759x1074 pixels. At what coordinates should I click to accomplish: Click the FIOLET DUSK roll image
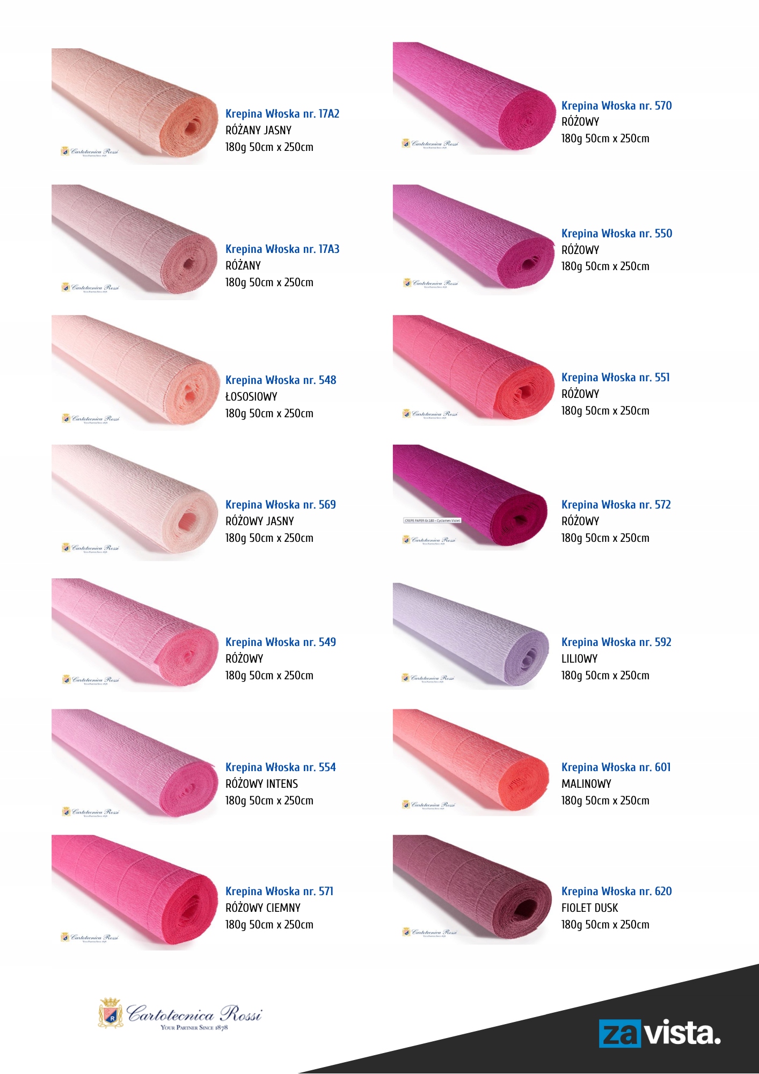coord(473,889)
